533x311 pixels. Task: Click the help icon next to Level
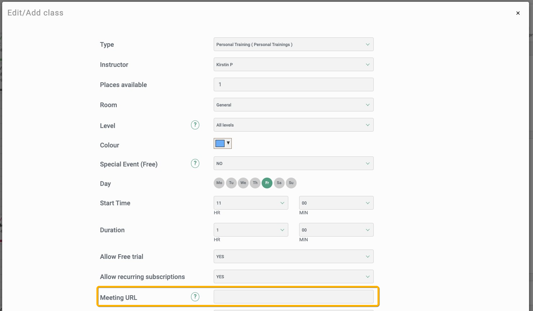(x=195, y=125)
